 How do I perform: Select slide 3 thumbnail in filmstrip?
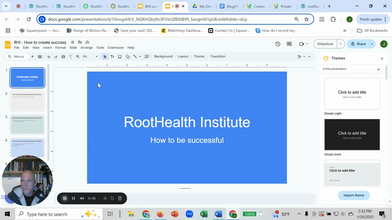point(27,125)
